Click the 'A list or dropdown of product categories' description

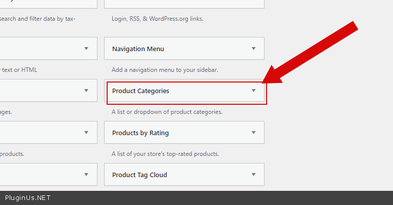point(167,112)
